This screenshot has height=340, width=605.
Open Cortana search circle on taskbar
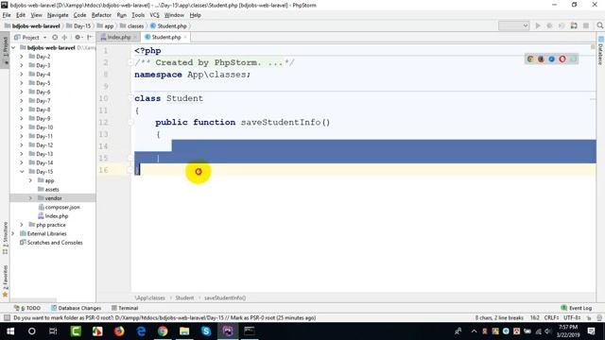pos(31,331)
